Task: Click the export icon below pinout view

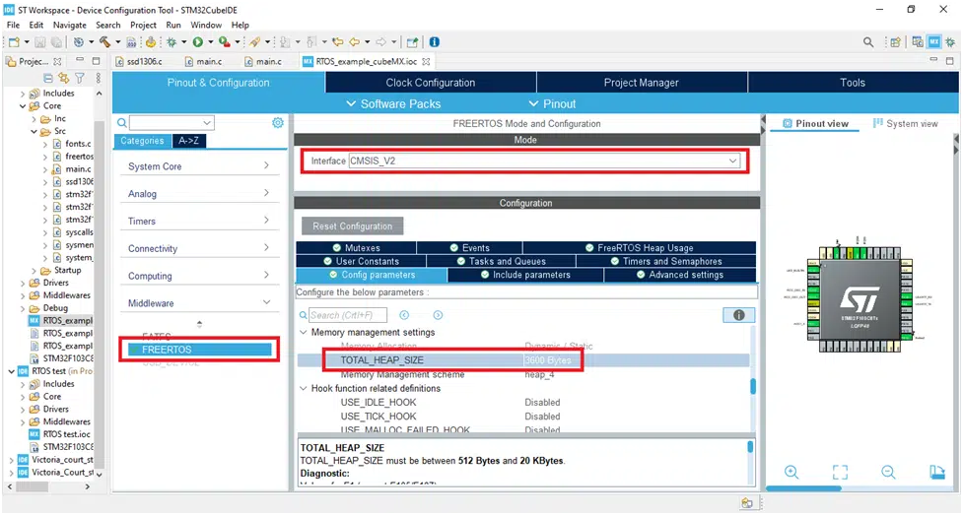Action: click(x=937, y=472)
